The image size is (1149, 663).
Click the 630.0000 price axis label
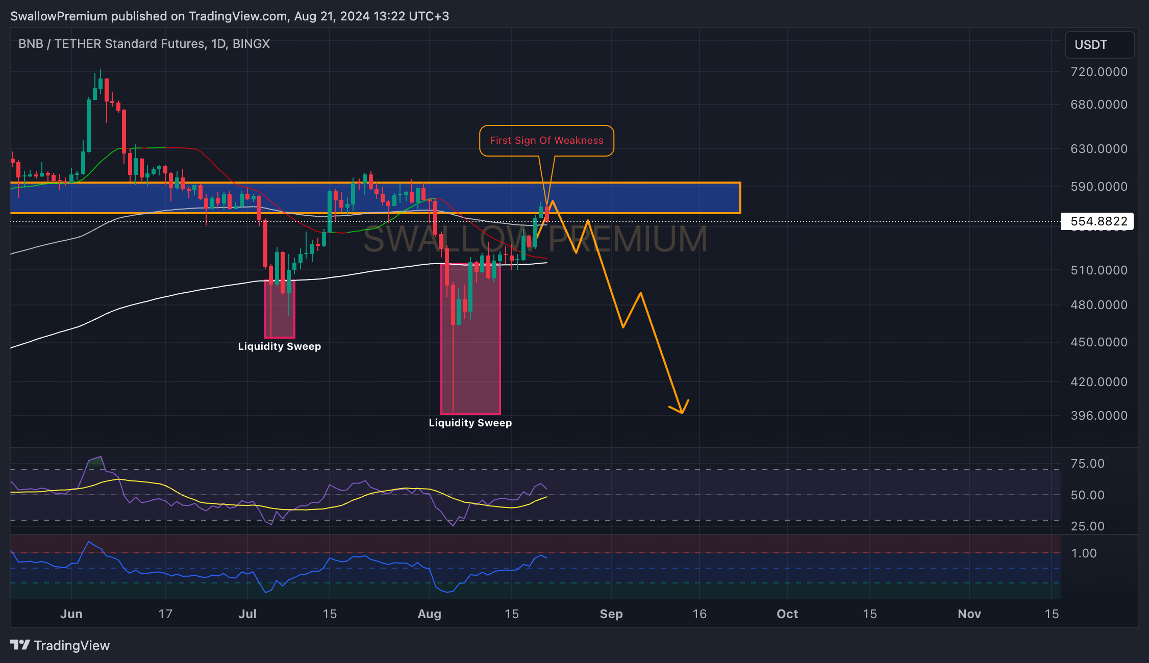pyautogui.click(x=1099, y=149)
